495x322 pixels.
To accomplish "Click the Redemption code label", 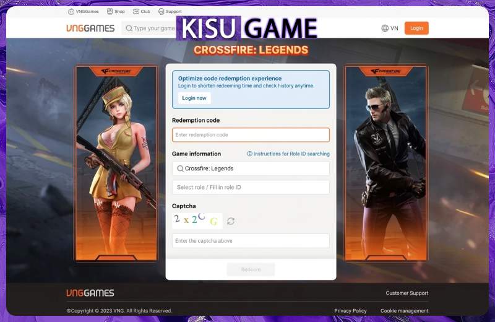I will click(x=196, y=120).
